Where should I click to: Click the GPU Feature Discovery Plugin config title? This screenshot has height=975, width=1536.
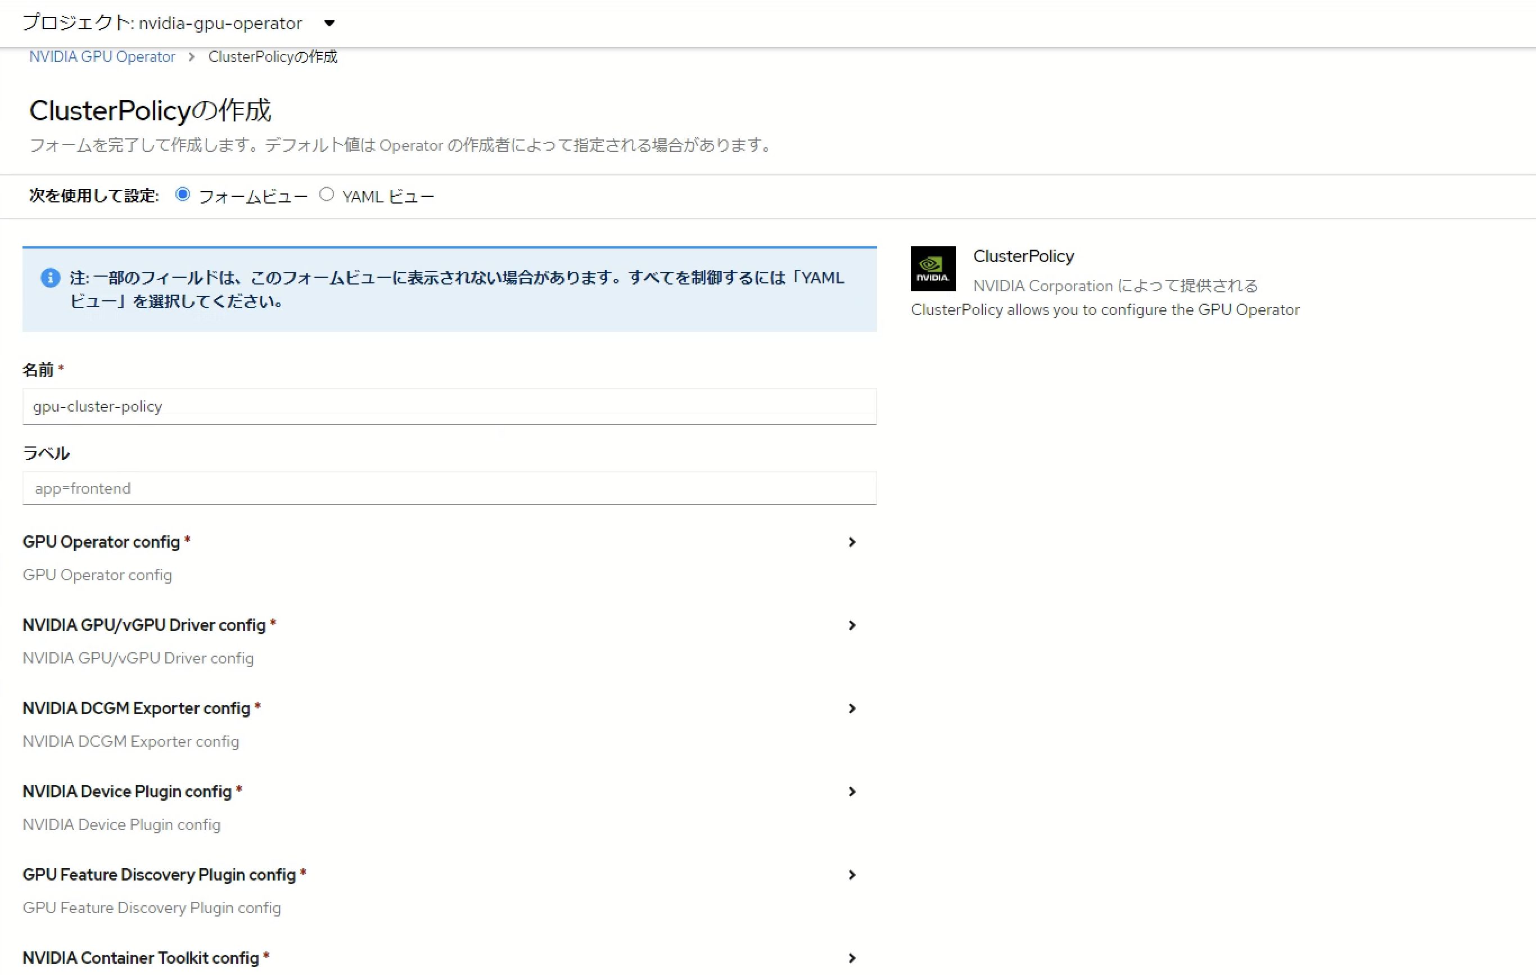click(x=160, y=875)
